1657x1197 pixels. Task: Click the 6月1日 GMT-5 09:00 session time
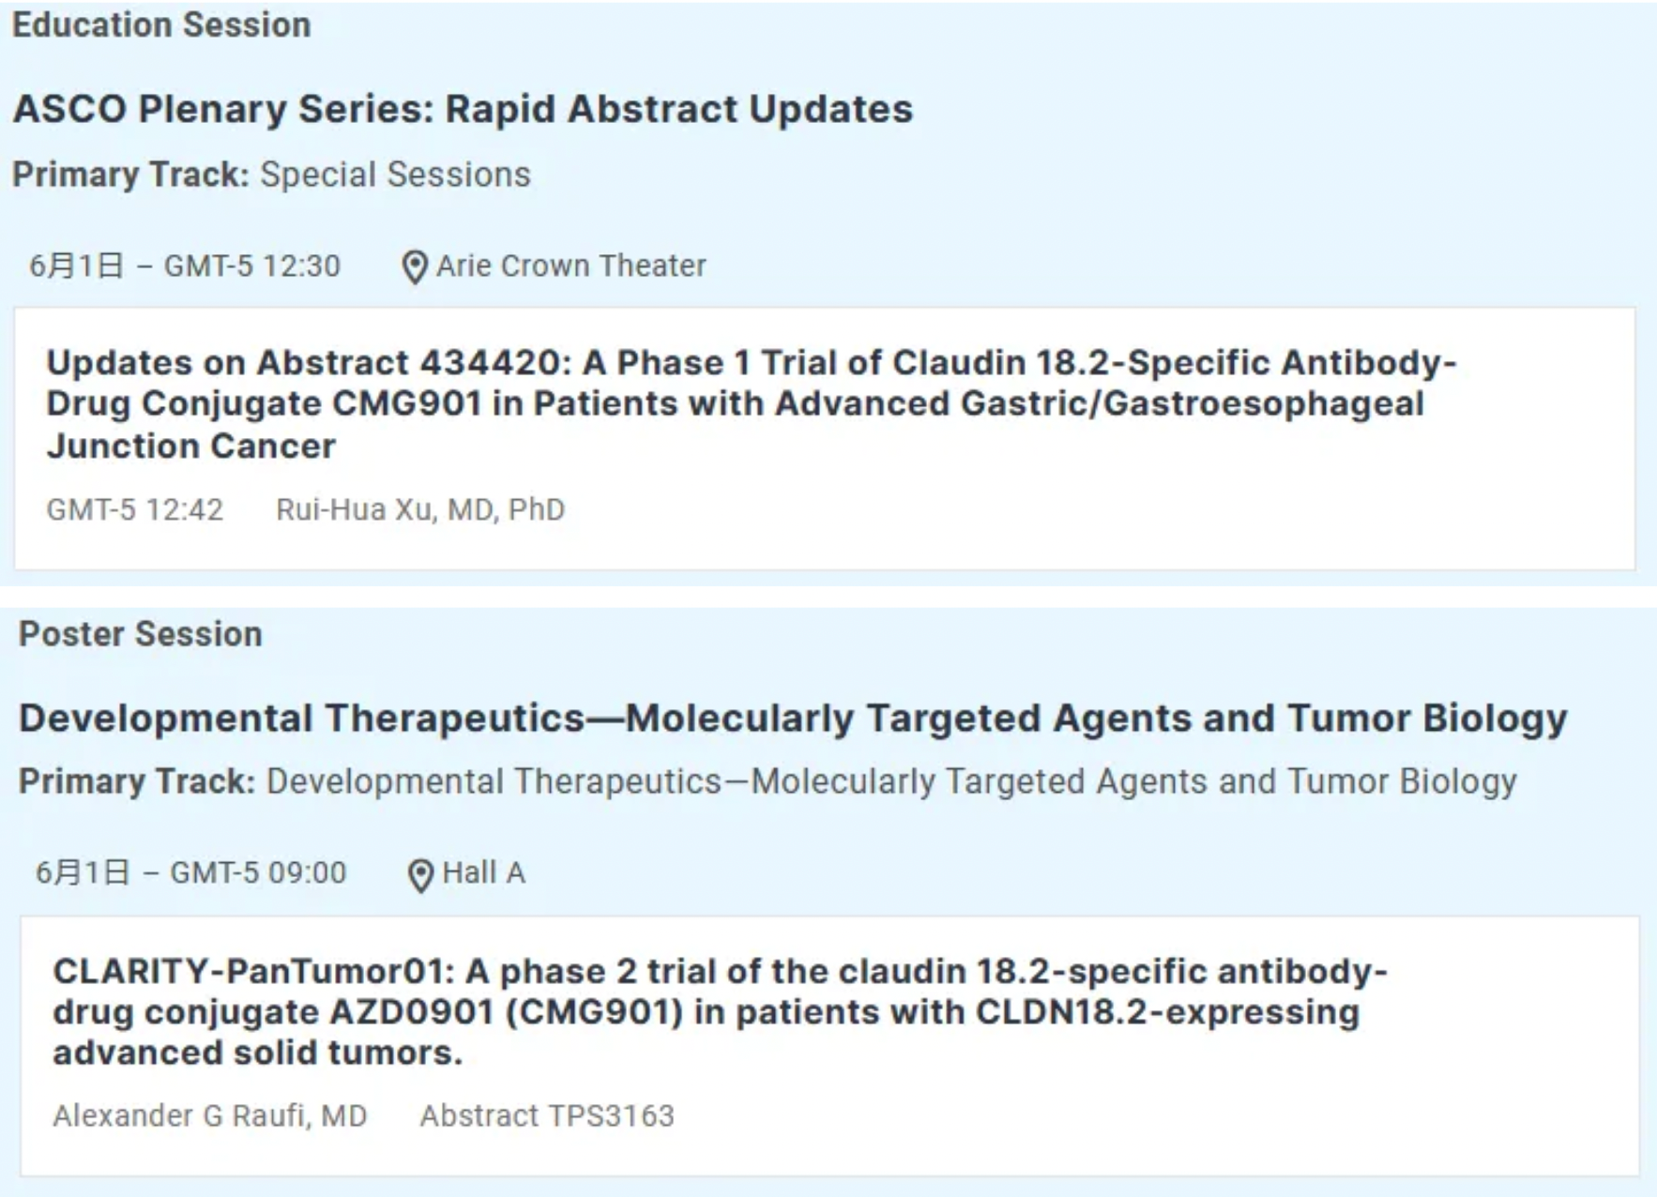click(x=190, y=873)
